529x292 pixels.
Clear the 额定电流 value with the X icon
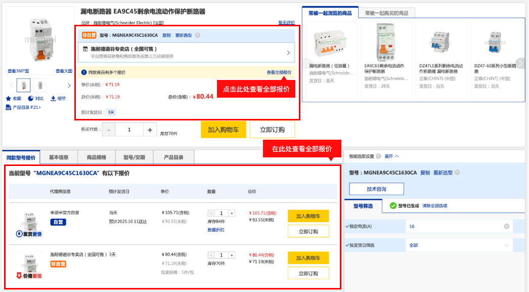tap(507, 226)
